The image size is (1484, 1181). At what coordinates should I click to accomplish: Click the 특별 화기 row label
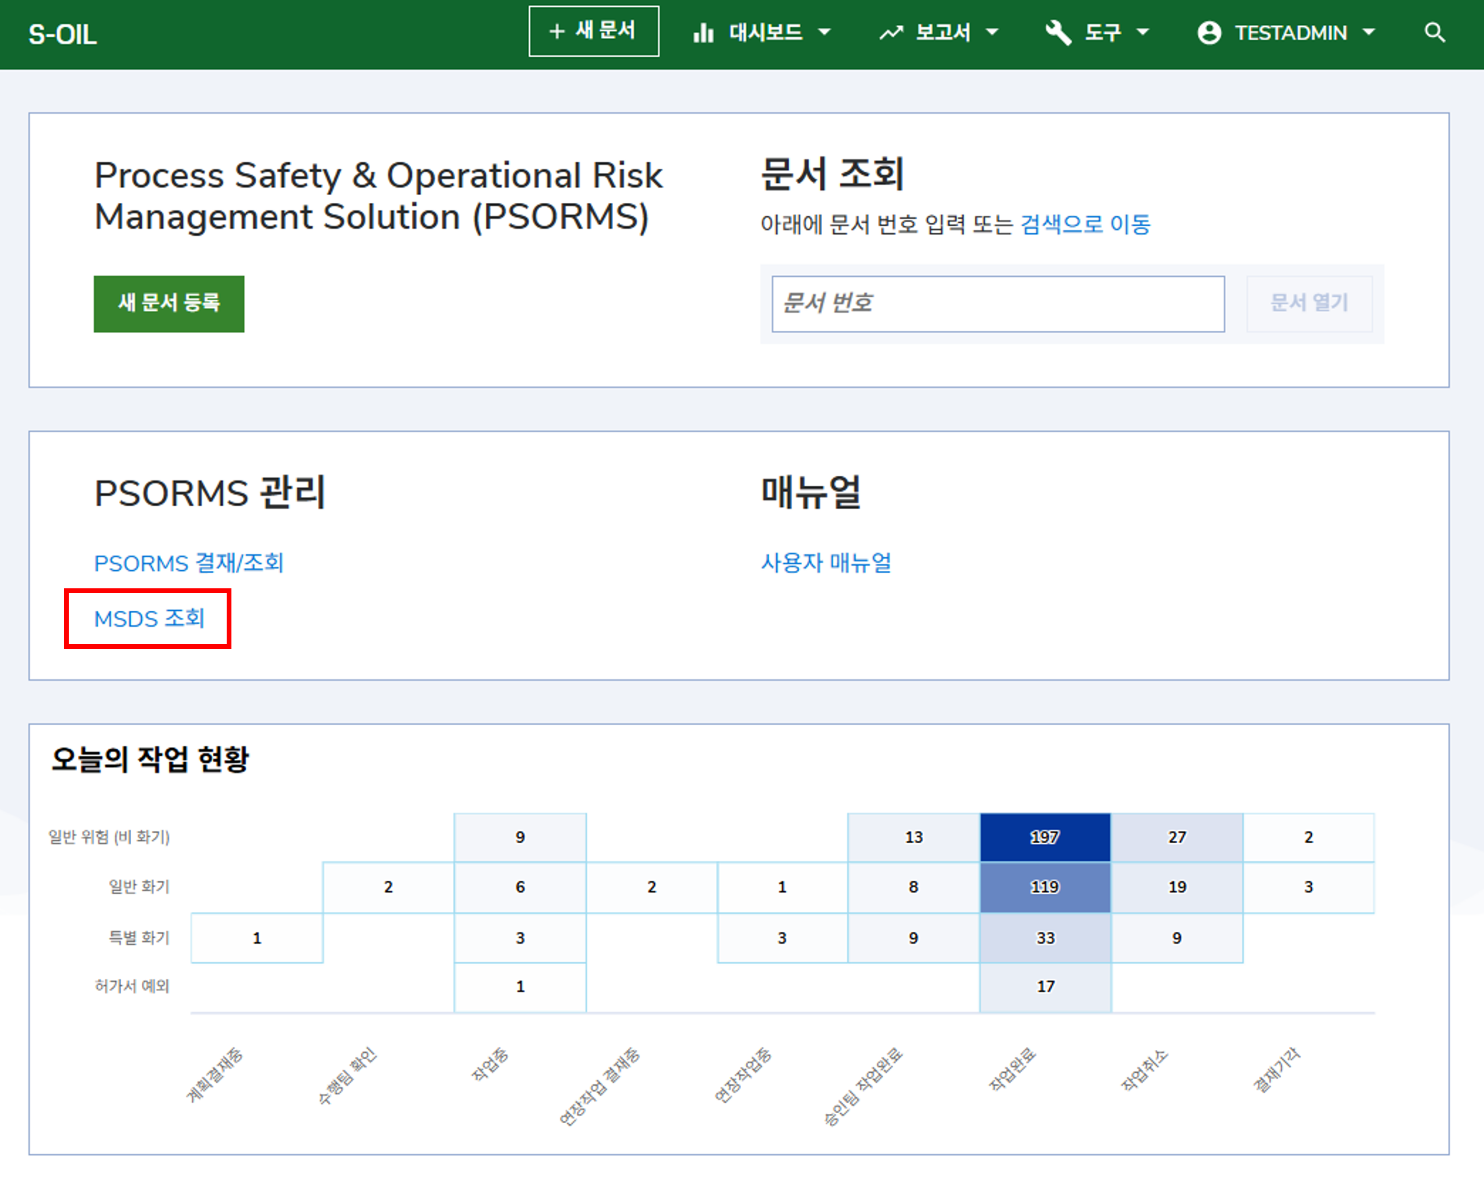[x=139, y=937]
